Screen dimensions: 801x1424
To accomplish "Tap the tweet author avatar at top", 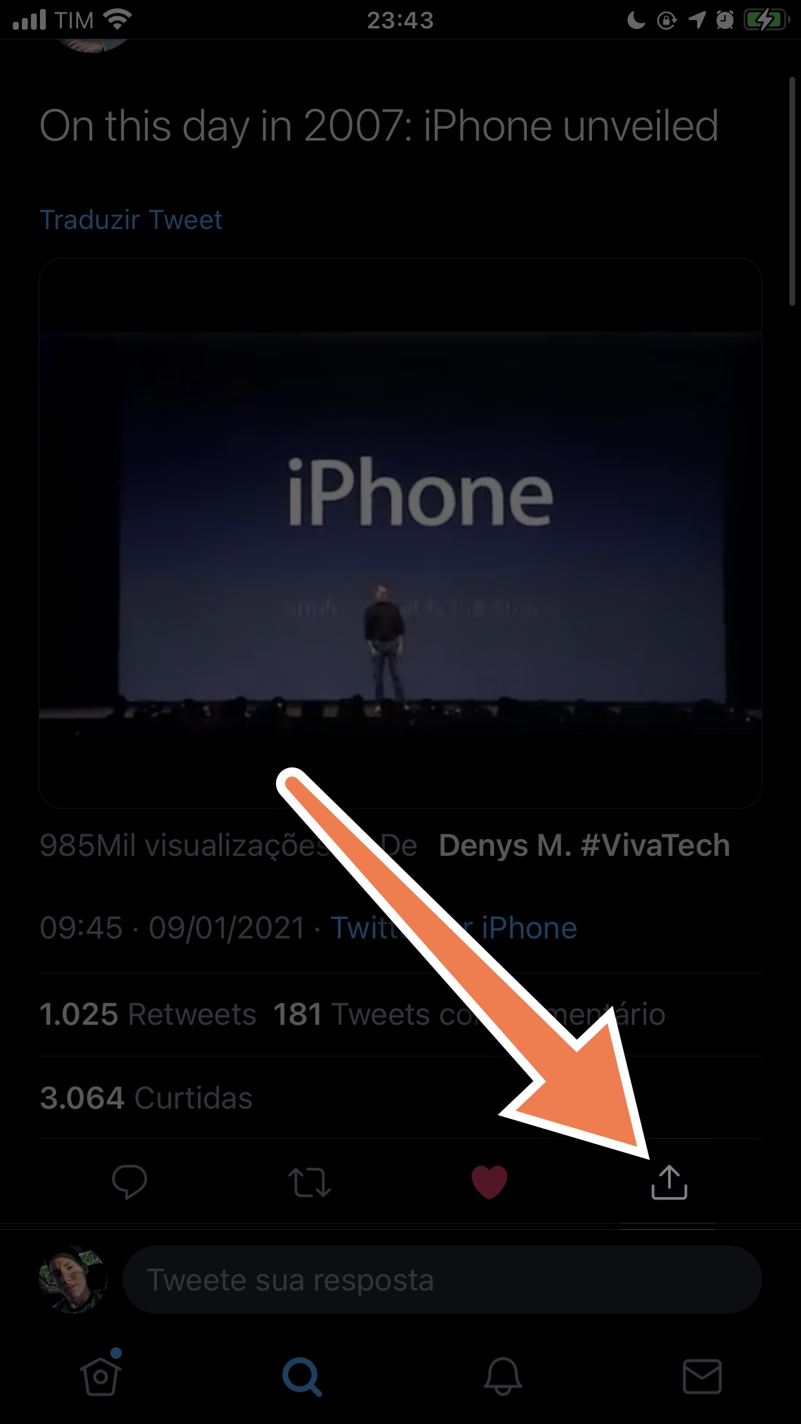I will [x=92, y=45].
